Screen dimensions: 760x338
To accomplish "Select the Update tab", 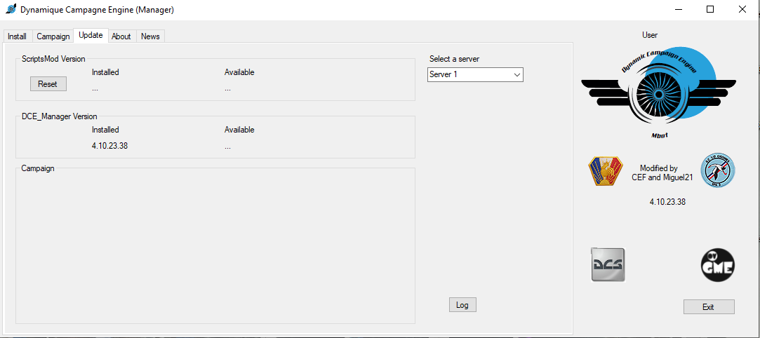I will point(91,35).
